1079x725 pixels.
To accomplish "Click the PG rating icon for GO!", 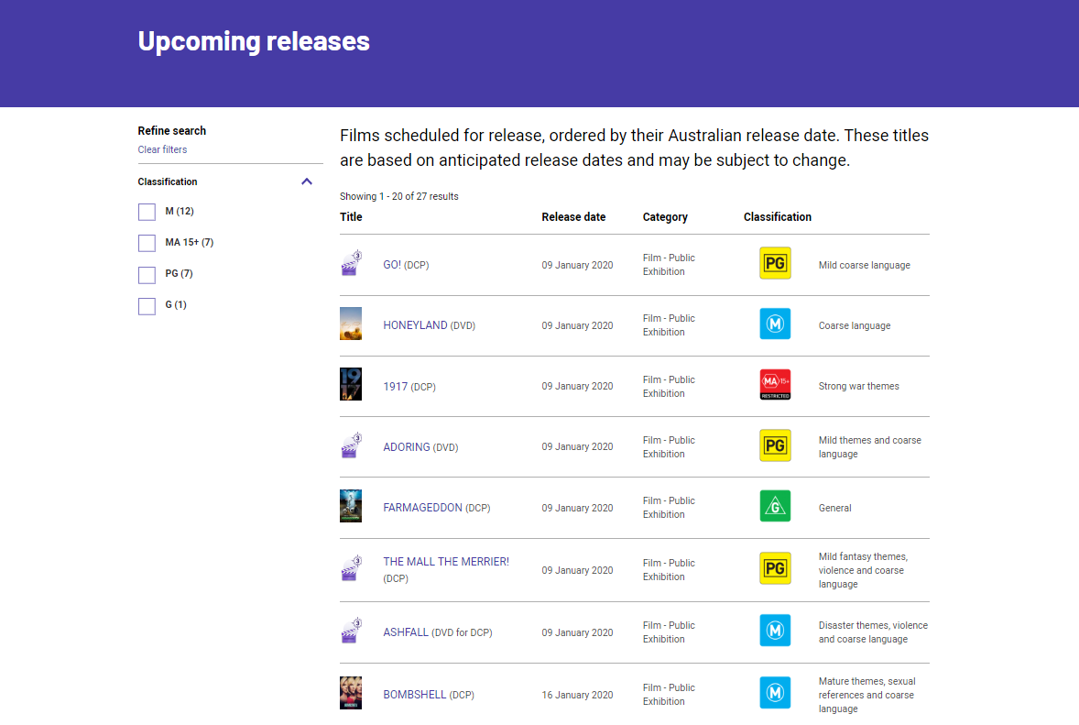I will [775, 263].
